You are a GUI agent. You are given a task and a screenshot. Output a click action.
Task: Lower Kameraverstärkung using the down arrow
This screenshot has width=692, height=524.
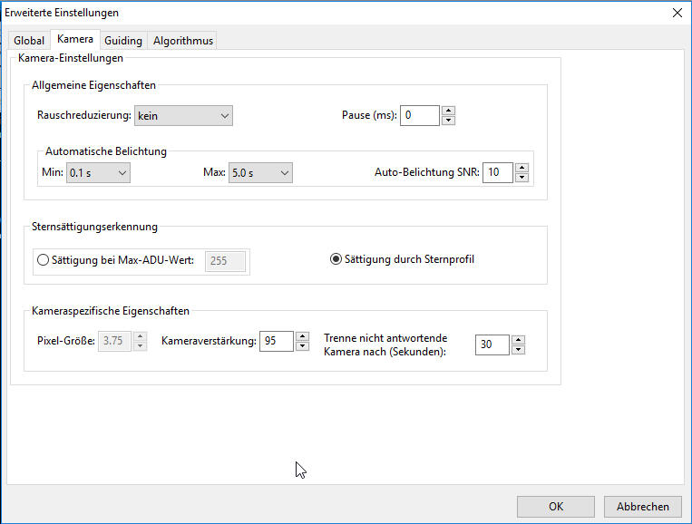point(303,346)
